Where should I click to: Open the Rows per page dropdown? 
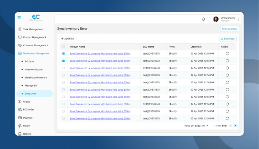205,126
